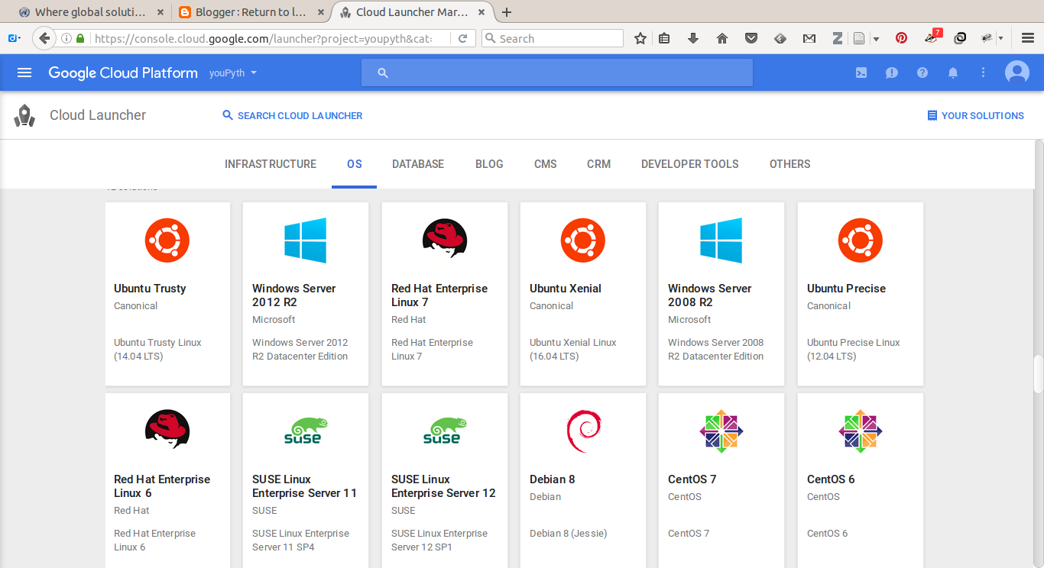Click the site information 'i' icon
Viewport: 1044px width, 568px height.
coord(66,38)
